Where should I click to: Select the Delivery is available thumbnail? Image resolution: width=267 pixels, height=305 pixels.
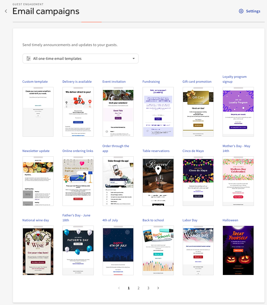point(78,112)
